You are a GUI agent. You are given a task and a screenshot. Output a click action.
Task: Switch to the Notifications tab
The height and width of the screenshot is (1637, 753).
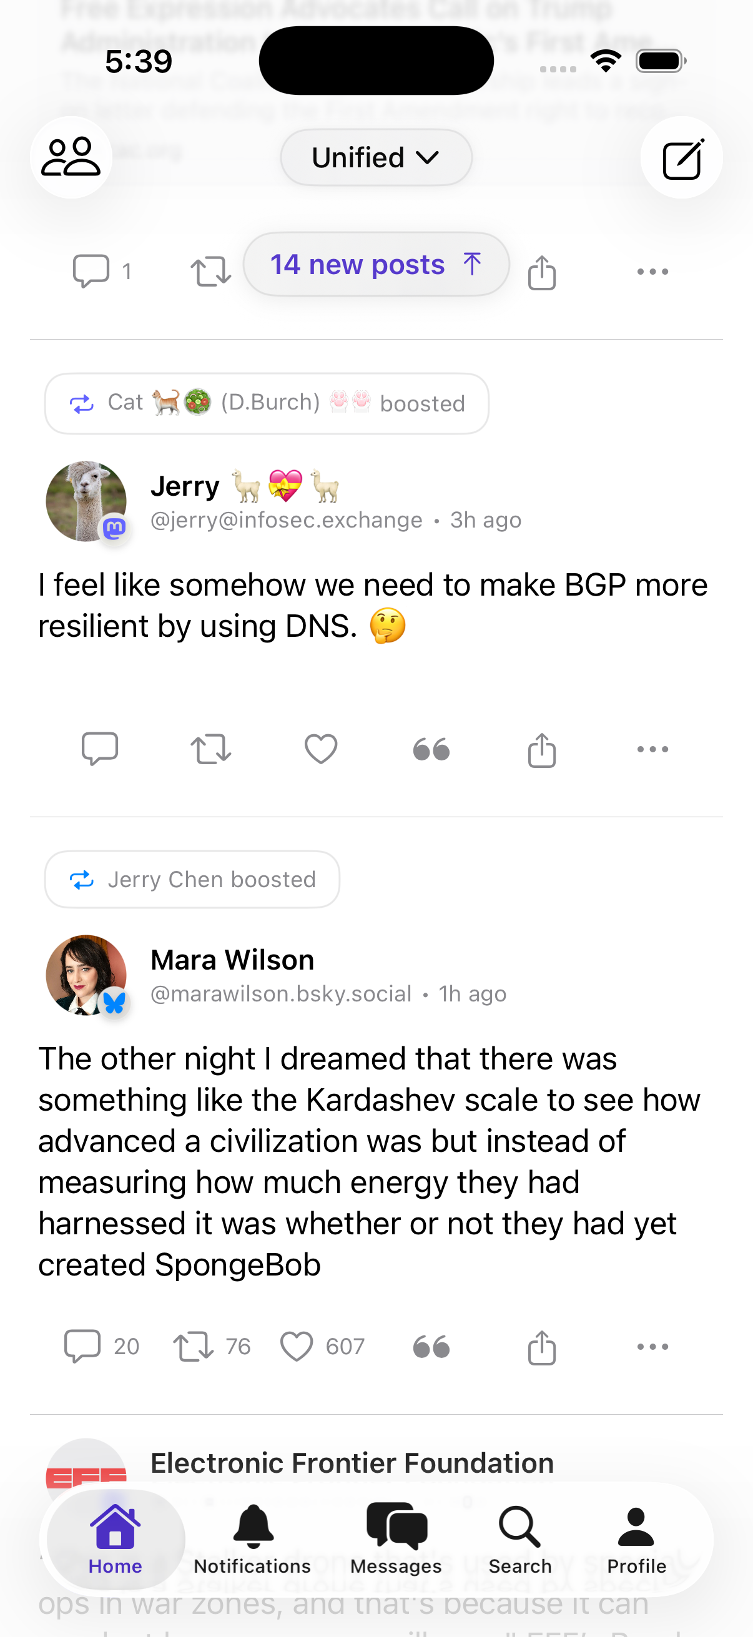253,1538
